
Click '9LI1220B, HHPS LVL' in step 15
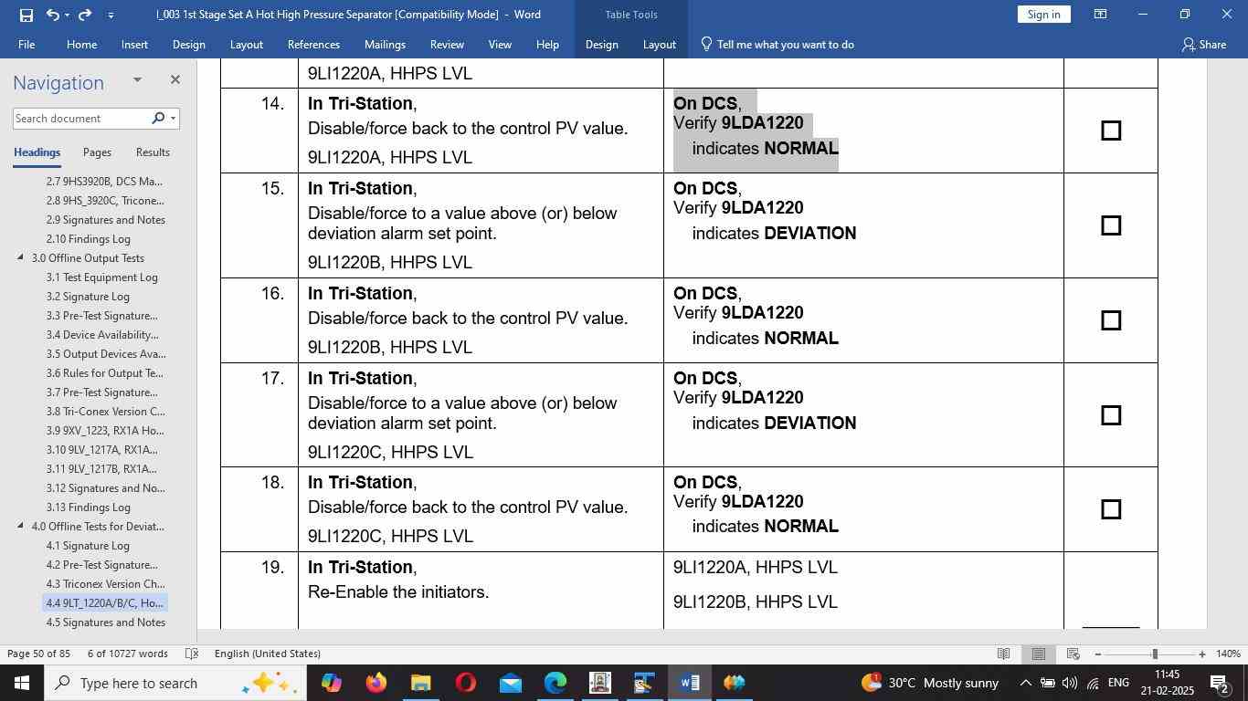(x=390, y=263)
